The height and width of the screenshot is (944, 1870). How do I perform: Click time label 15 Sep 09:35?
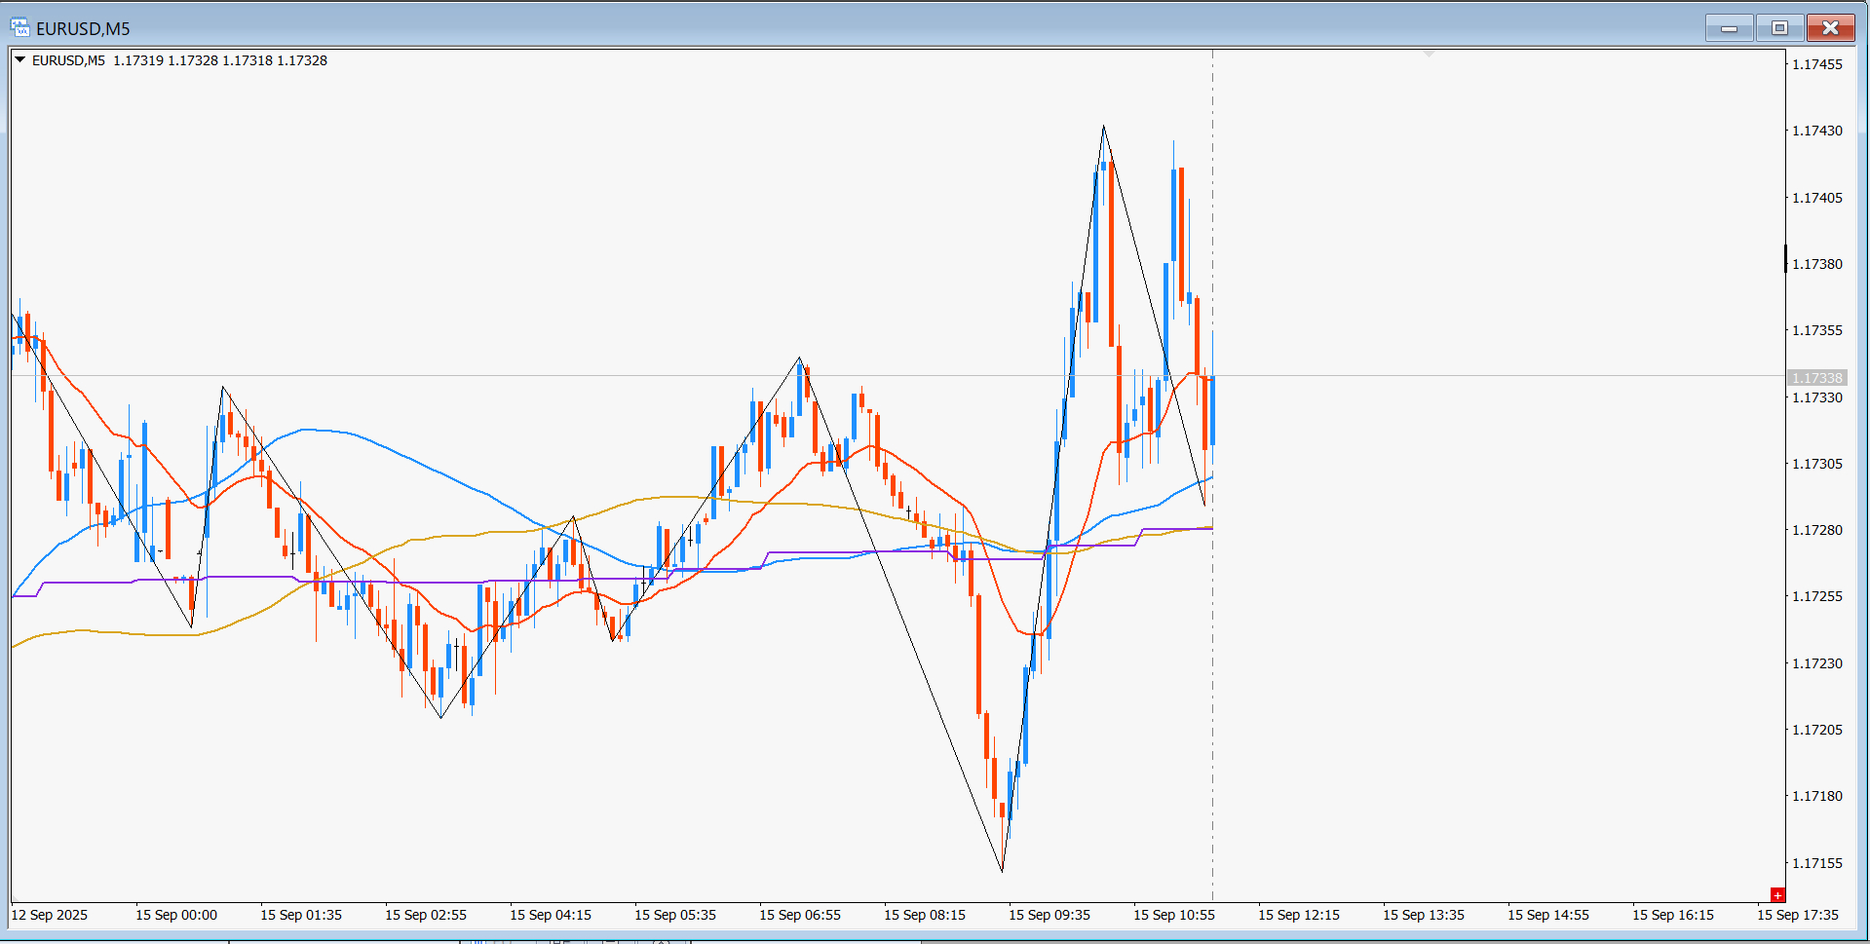[x=1049, y=915]
